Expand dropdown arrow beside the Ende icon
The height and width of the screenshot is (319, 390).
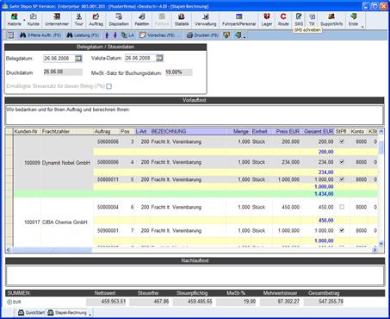click(x=362, y=27)
